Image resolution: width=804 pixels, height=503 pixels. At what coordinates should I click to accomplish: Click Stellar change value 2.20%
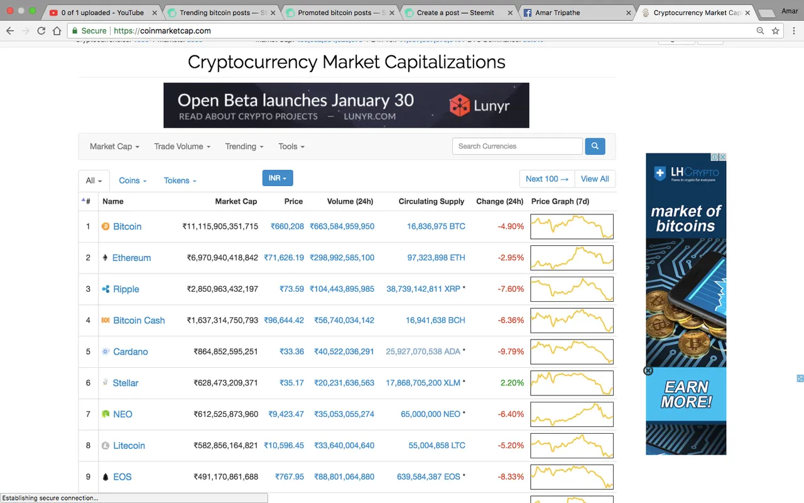tap(512, 383)
